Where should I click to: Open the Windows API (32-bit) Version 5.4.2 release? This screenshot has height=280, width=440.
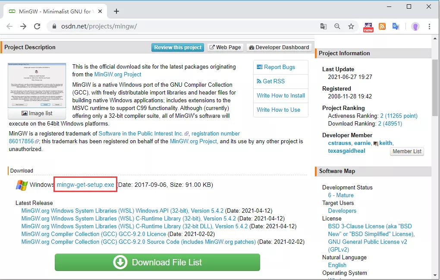(x=123, y=211)
